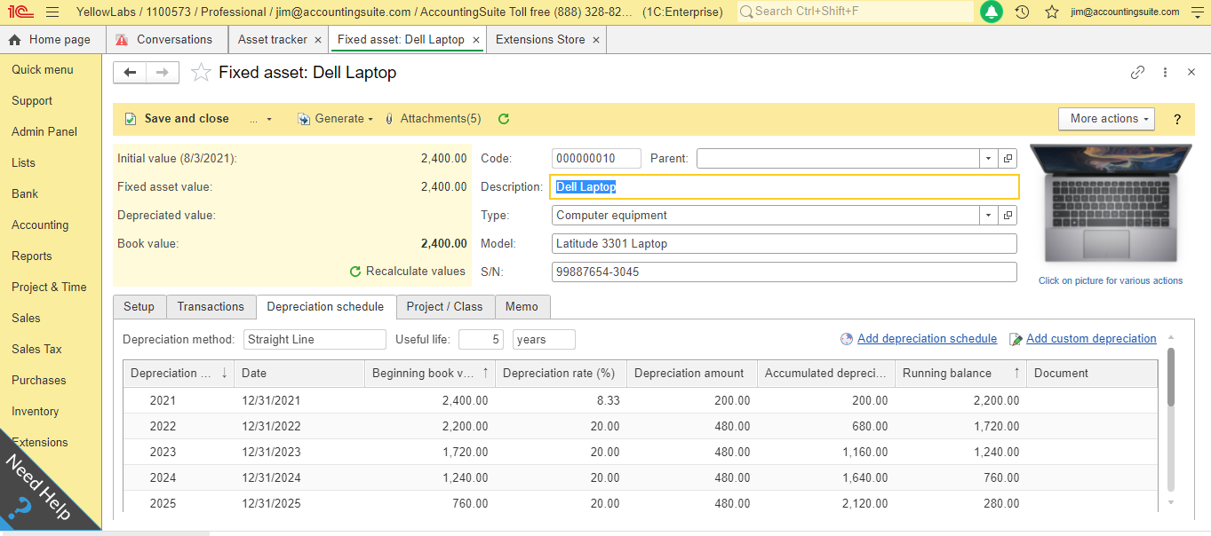Image resolution: width=1211 pixels, height=536 pixels.
Task: Click the notifications bell icon
Action: 992,12
